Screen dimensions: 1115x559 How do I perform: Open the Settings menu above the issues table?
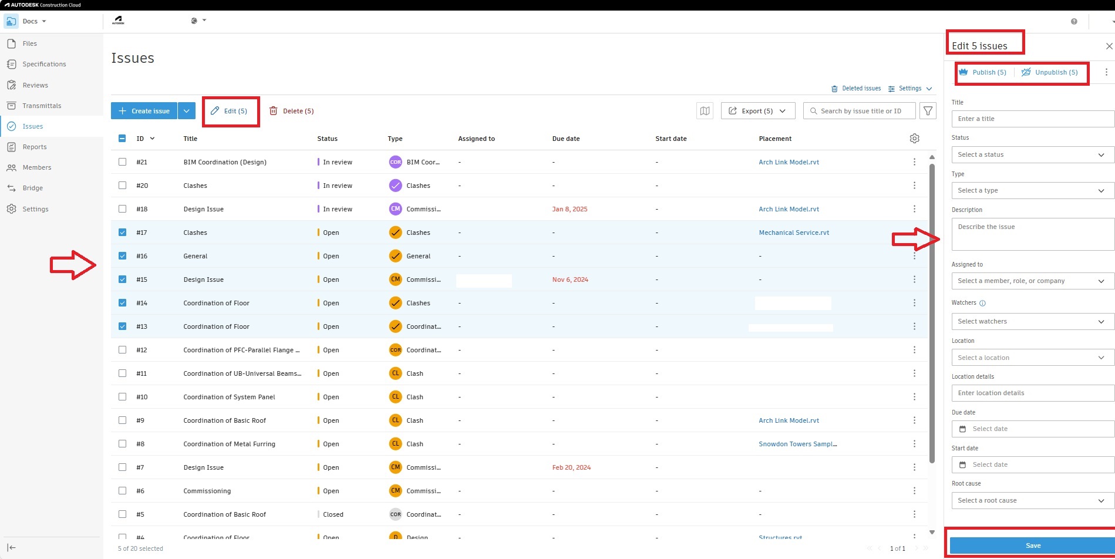click(x=909, y=88)
